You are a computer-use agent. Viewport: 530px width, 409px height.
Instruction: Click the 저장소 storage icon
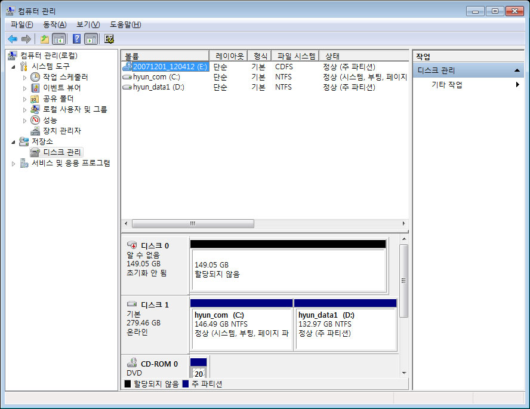coord(24,142)
